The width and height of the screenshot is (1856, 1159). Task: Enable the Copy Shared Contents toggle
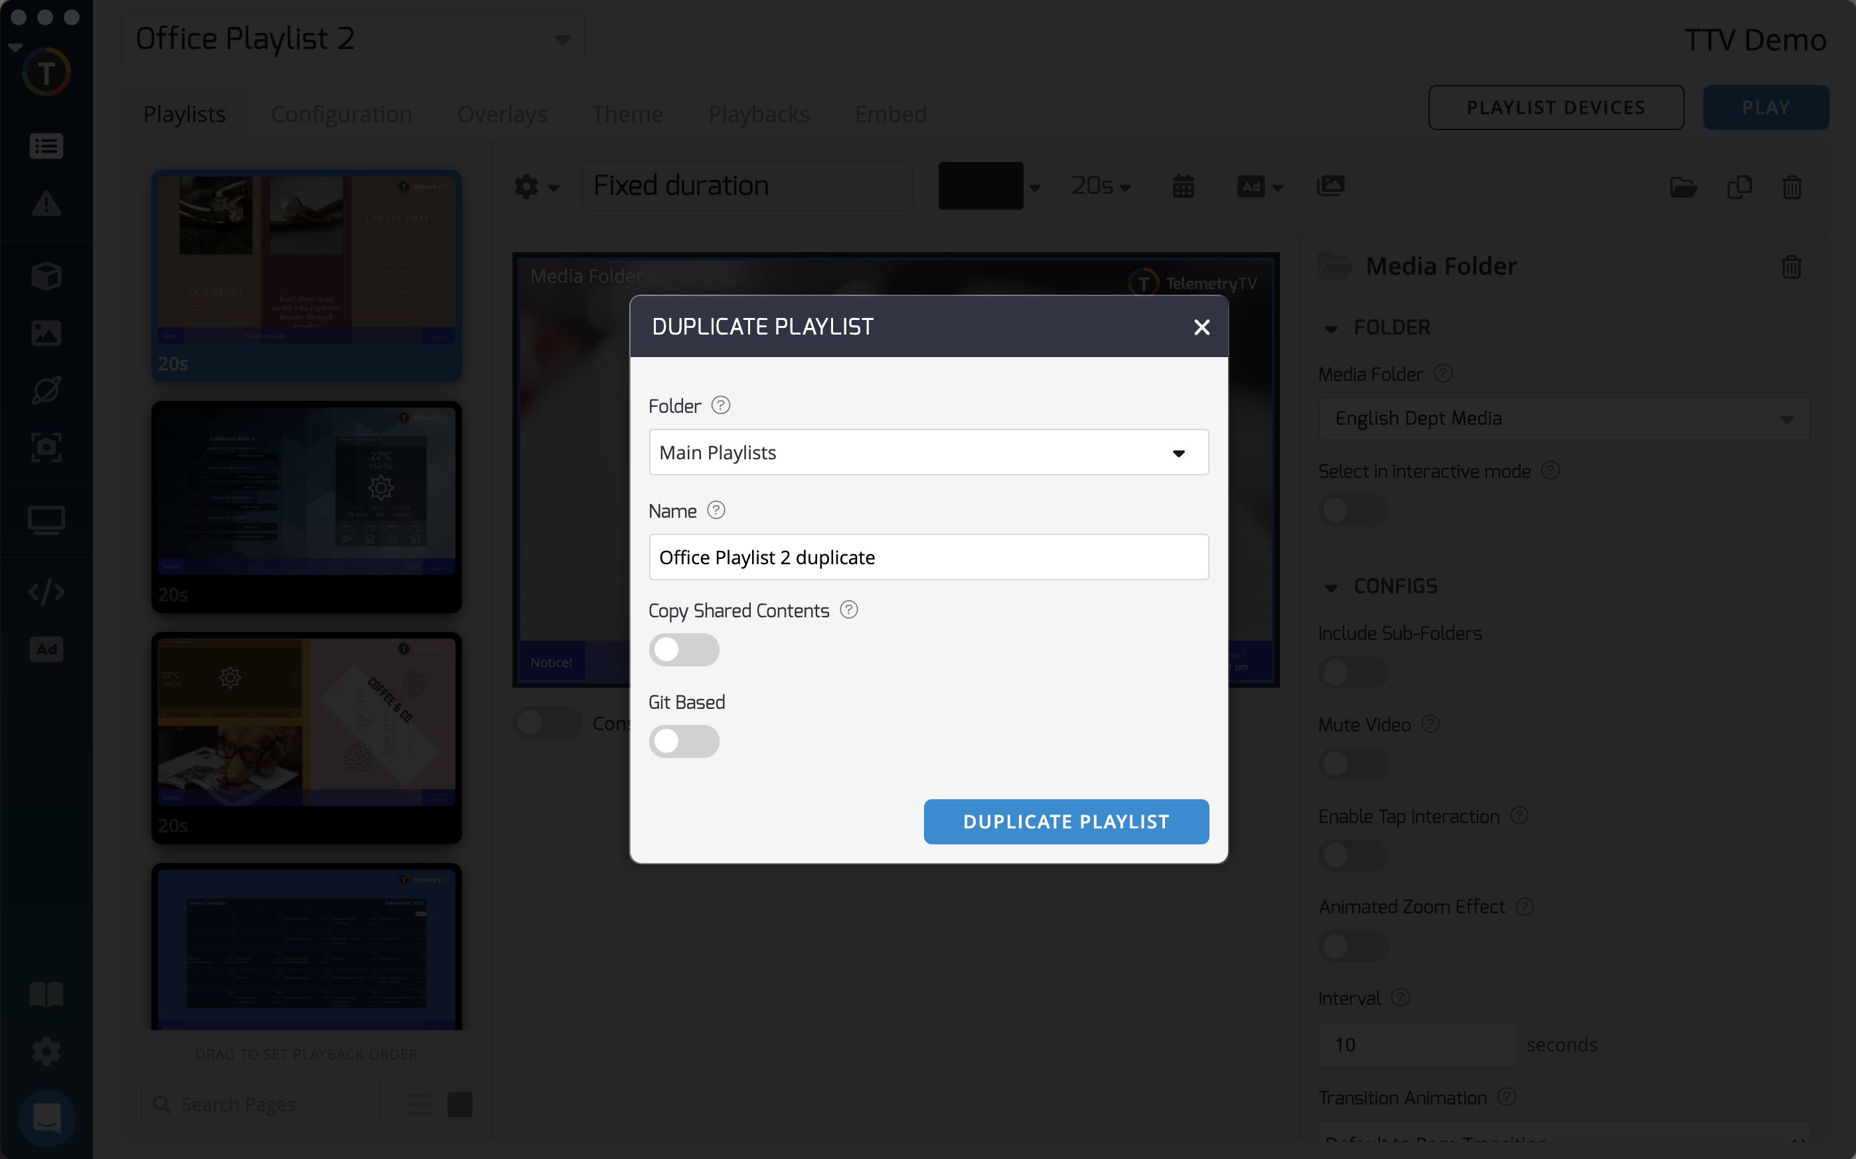pyautogui.click(x=683, y=649)
